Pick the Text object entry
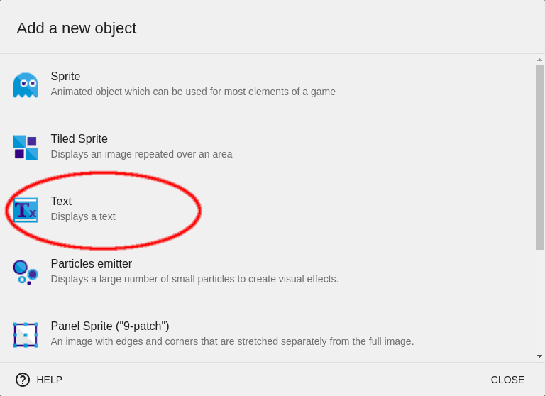 pyautogui.click(x=61, y=202)
